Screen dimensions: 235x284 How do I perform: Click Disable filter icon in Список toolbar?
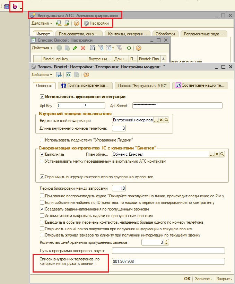119,48
